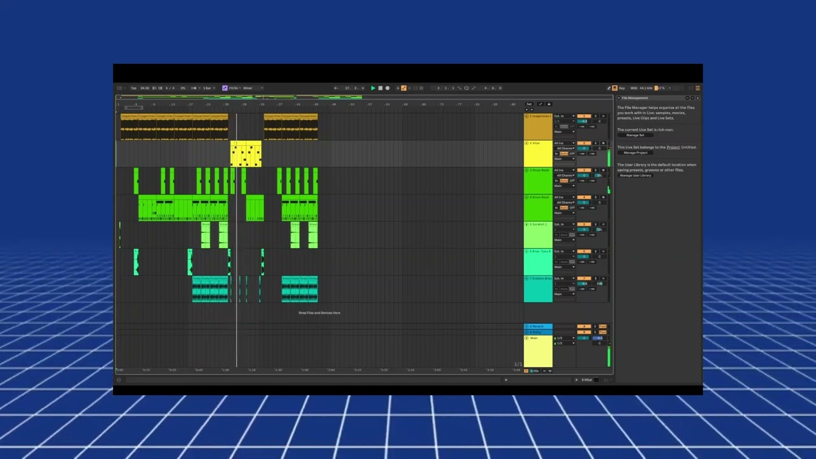The width and height of the screenshot is (816, 459).
Task: Click the Lock Envelopes padlock icon
Action: pyautogui.click(x=549, y=104)
